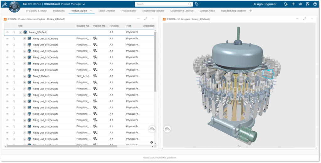Click the share arrow icon
The height and width of the screenshot is (163, 321).
click(300, 4)
